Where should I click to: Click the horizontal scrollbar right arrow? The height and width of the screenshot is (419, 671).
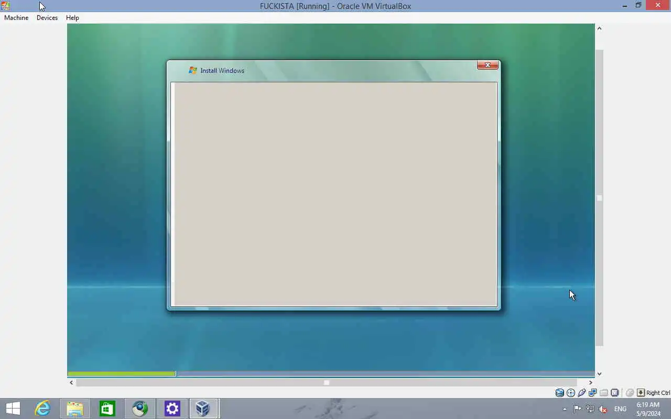pyautogui.click(x=590, y=382)
